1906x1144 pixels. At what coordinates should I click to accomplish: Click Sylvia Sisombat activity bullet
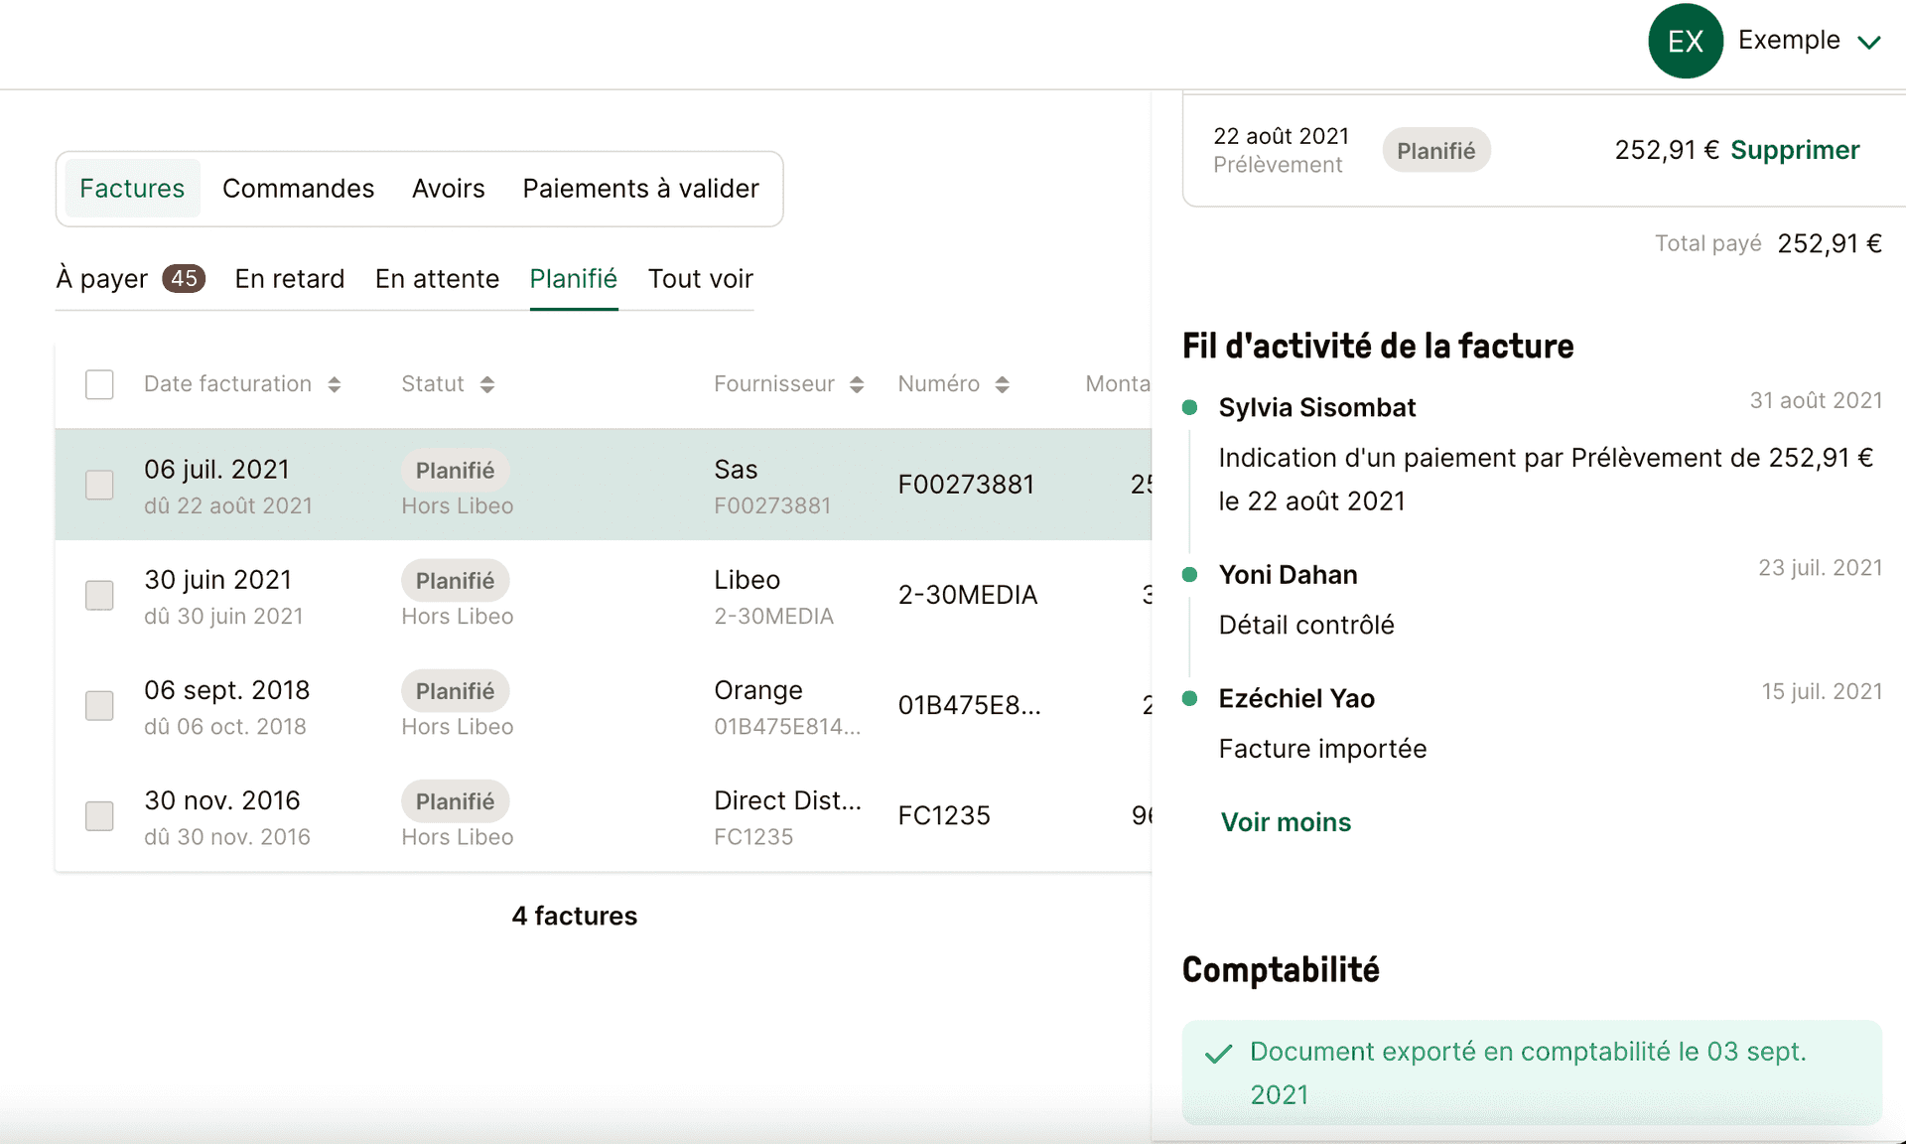(x=1189, y=407)
